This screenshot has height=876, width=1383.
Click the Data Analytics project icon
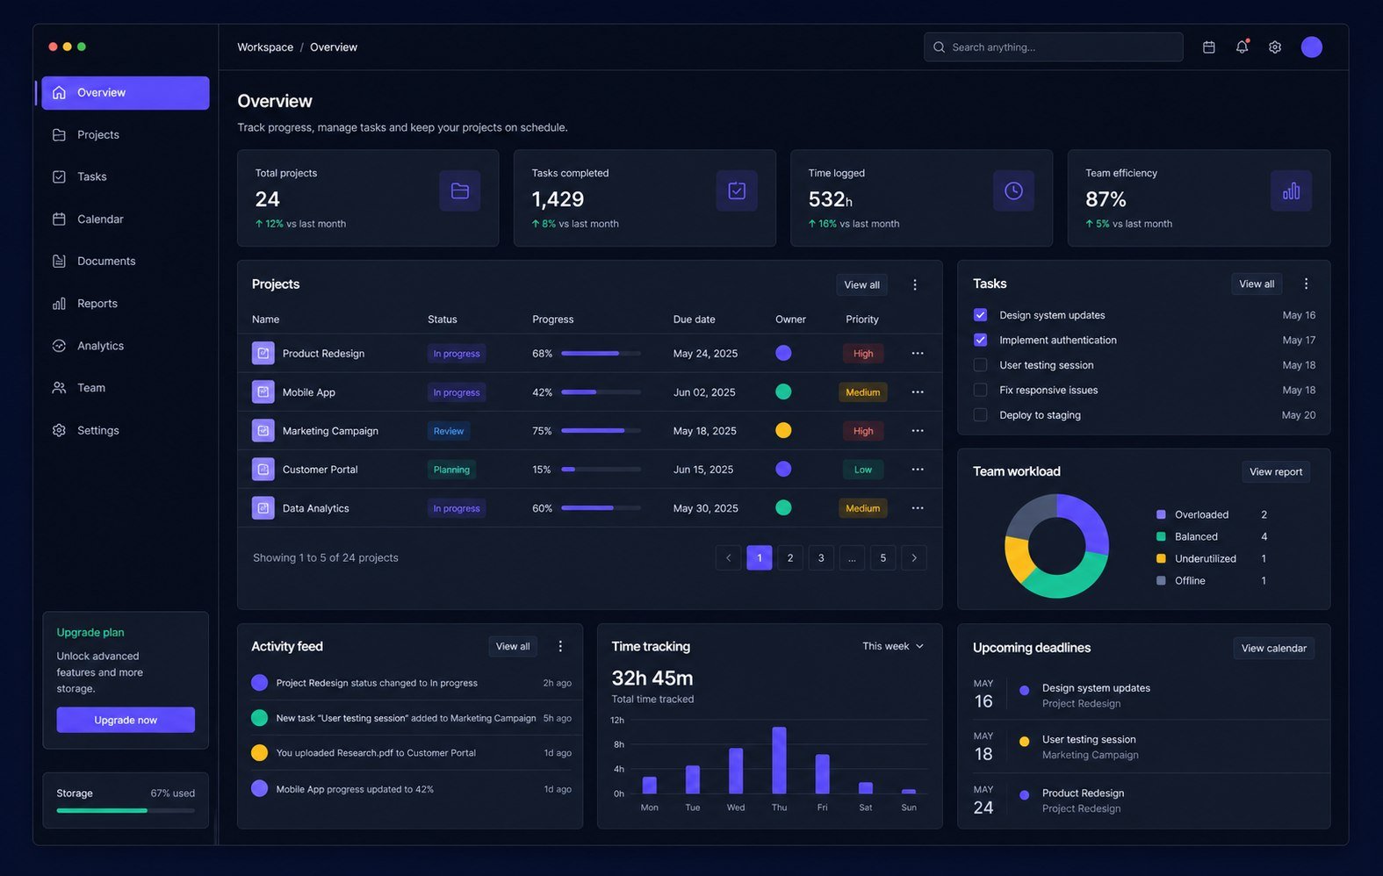(263, 507)
